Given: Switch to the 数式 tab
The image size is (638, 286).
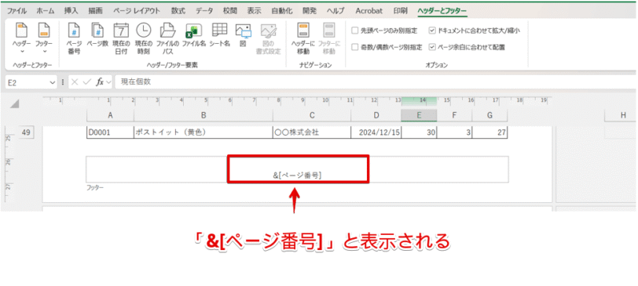Looking at the screenshot, I should pos(178,11).
